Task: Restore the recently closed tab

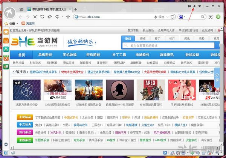Action: point(57,17)
